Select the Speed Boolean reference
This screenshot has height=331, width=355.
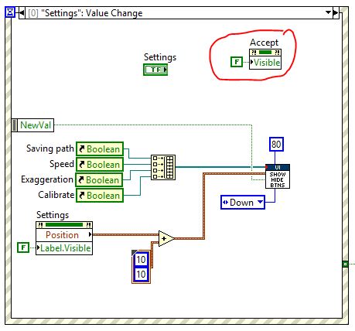100,165
